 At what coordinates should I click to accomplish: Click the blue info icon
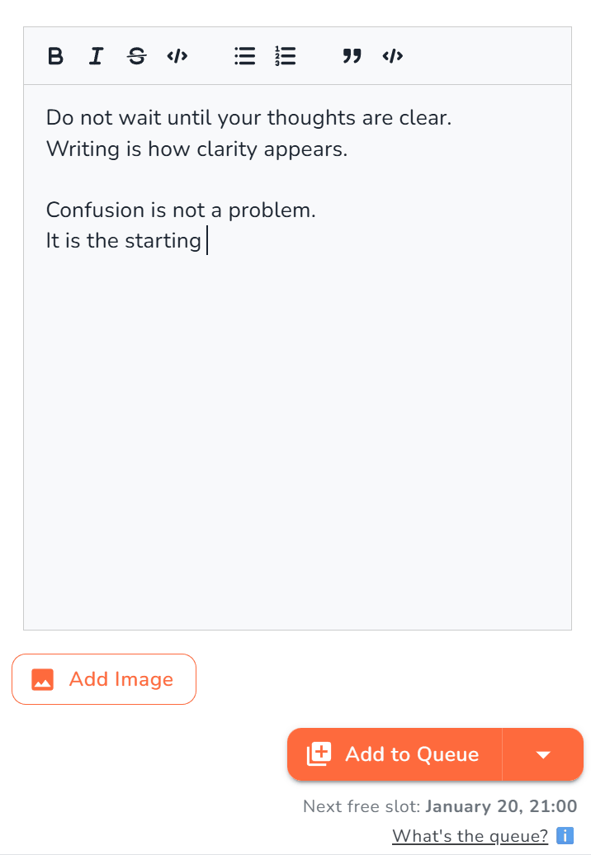tap(566, 836)
